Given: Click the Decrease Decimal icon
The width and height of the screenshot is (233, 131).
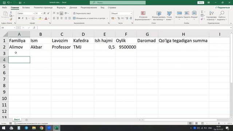Looking at the screenshot, I should 131,18.
